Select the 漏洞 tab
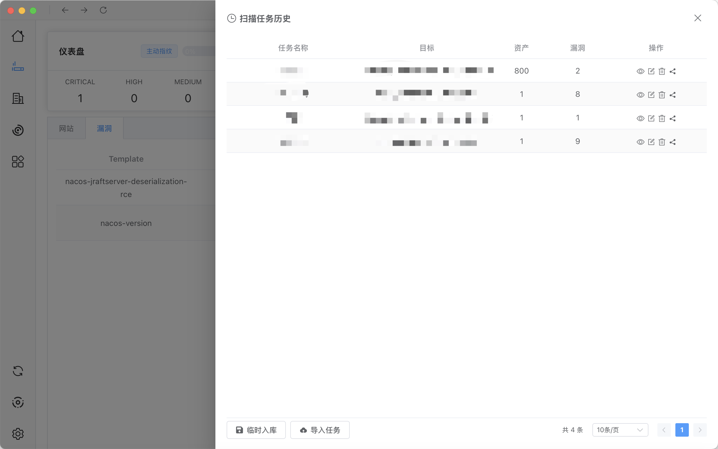Image resolution: width=718 pixels, height=449 pixels. pos(104,128)
